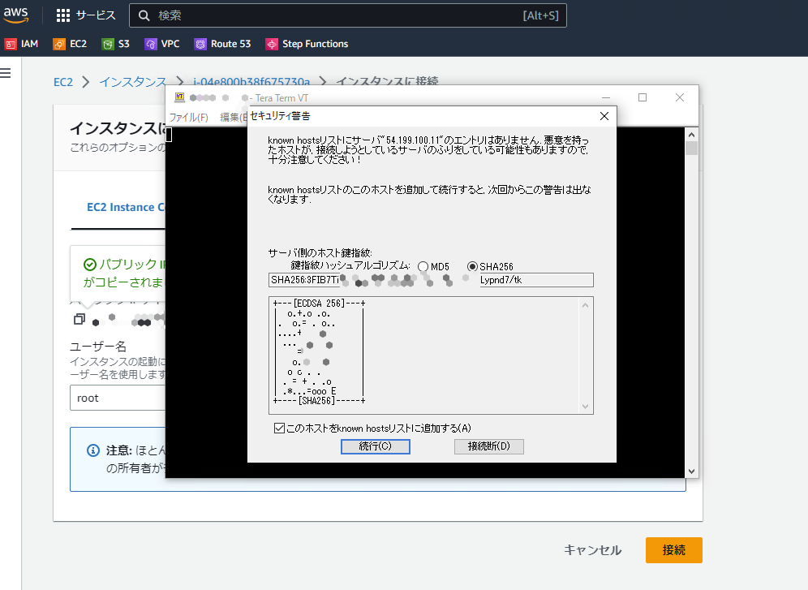The image size is (808, 590).
Task: Click the サーバ側のホスト鍵指紋 label
Action: pyautogui.click(x=320, y=253)
